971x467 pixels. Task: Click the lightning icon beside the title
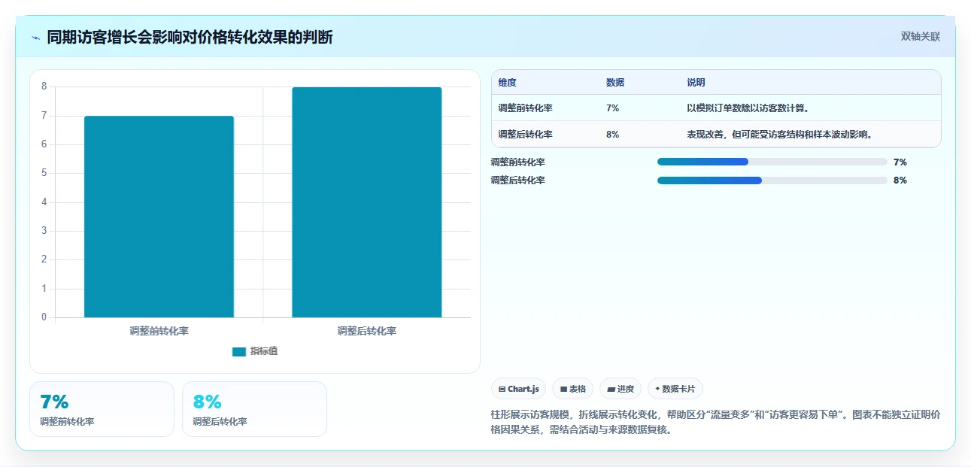tap(36, 38)
